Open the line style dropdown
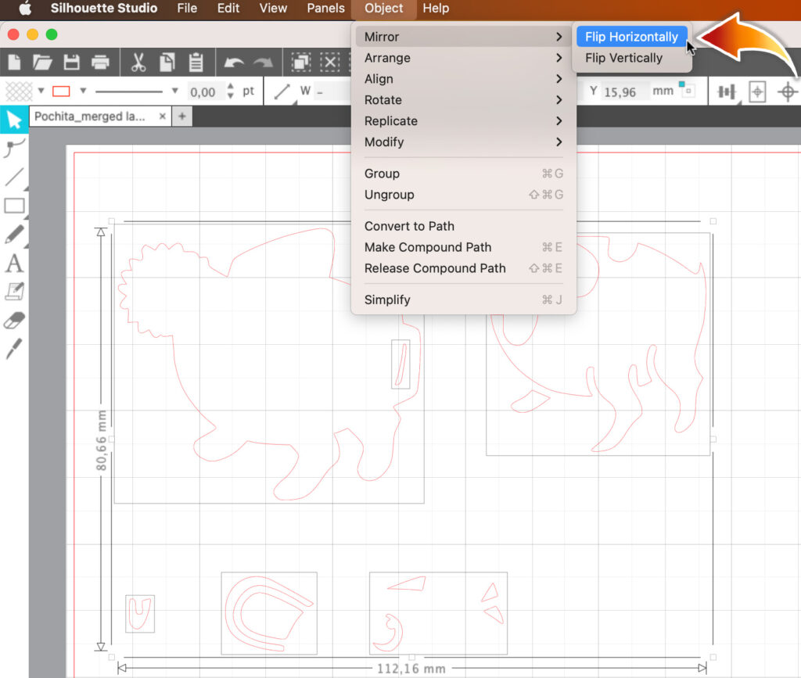The image size is (801, 678). click(x=174, y=91)
